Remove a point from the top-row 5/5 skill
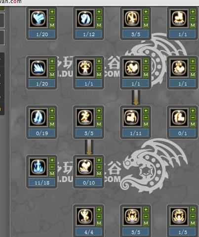The height and width of the screenshot is (237, 199). point(146,18)
